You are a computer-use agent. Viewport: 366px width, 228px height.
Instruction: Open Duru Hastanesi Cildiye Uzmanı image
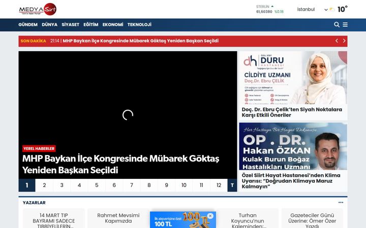point(293,78)
